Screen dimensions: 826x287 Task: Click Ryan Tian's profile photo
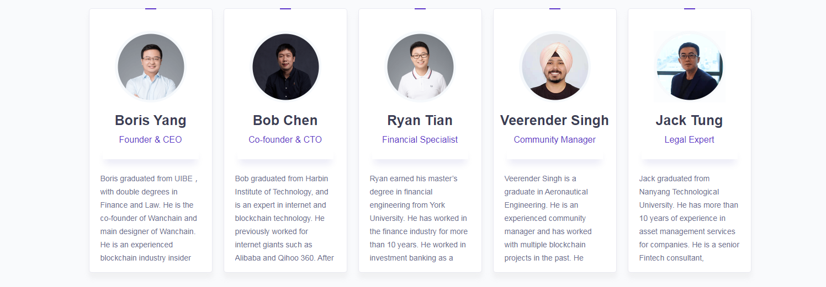[x=420, y=67]
